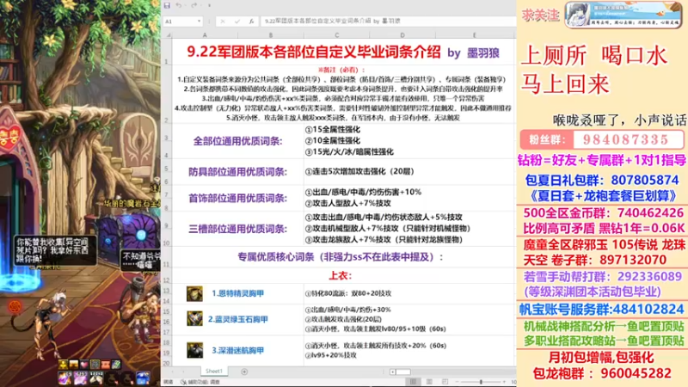The image size is (688, 387).
Task: Click the Enter checkmark icon beside formula bar
Action: pos(237,21)
